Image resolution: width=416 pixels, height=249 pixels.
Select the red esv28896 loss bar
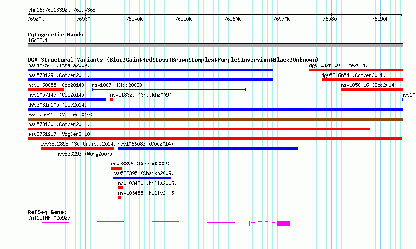click(117, 168)
